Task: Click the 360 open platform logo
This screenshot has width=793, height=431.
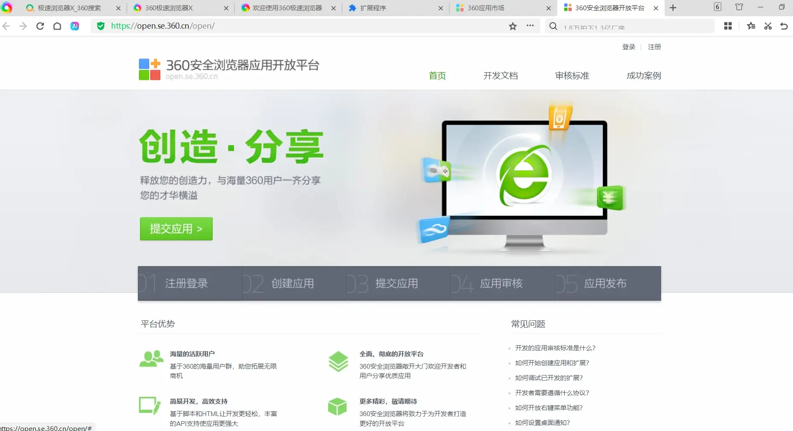Action: (229, 69)
